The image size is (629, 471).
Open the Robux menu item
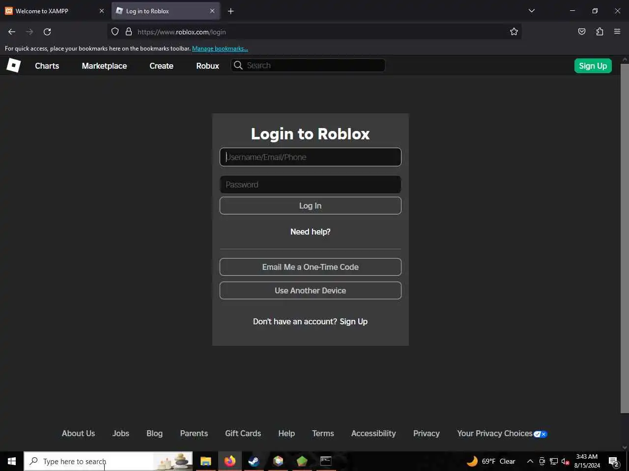tap(207, 66)
